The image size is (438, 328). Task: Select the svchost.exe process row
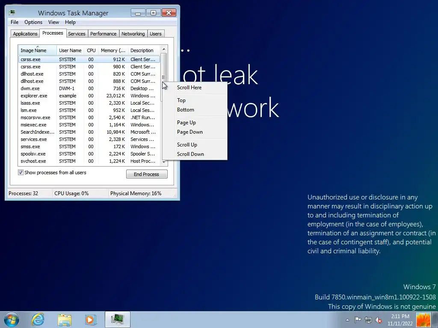pyautogui.click(x=89, y=161)
